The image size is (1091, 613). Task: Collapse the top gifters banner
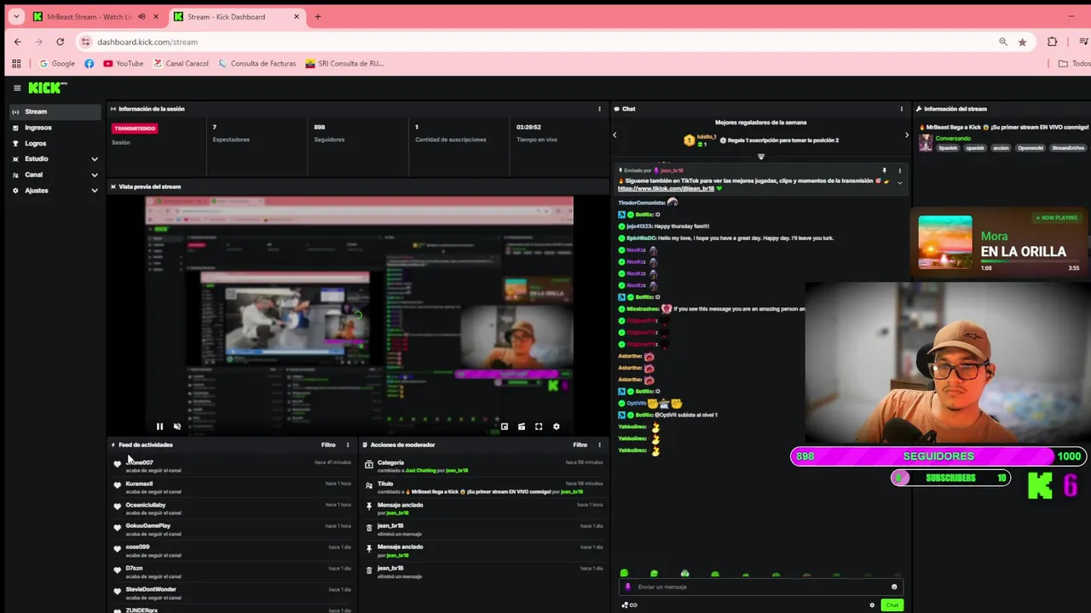761,157
